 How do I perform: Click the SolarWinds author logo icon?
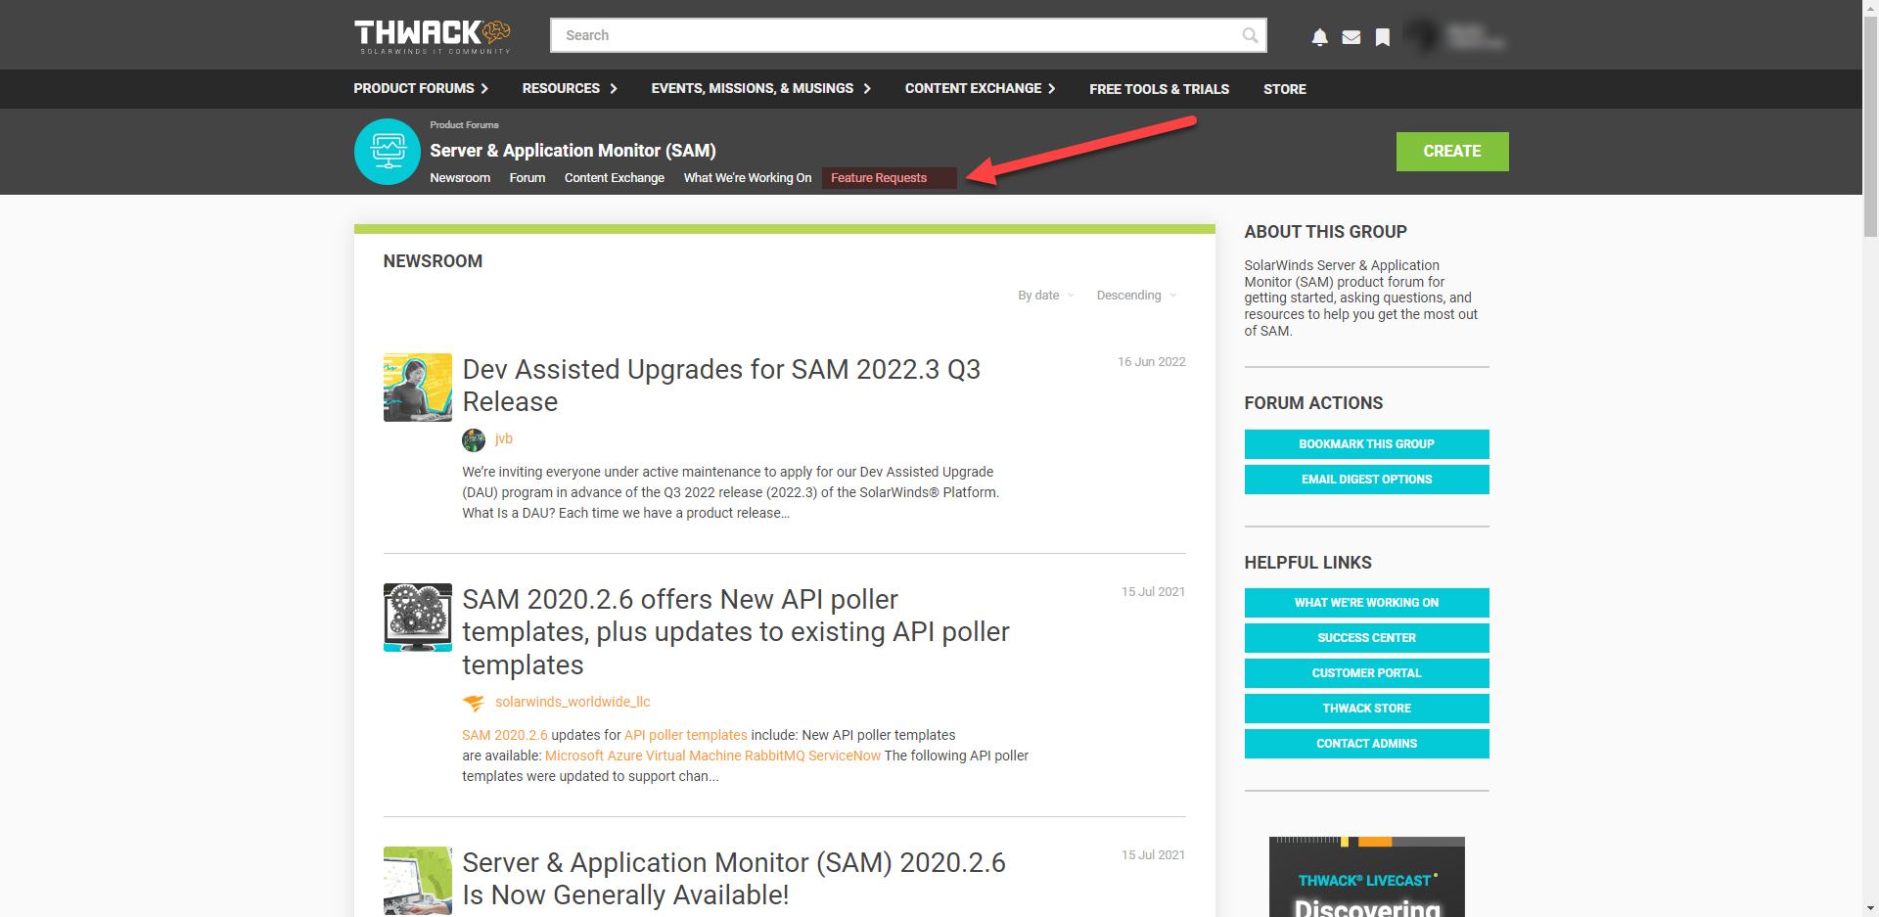tap(474, 703)
